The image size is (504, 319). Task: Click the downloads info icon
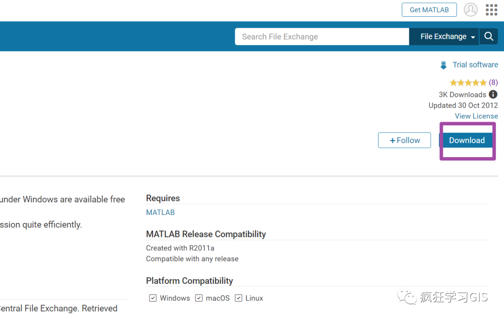(493, 95)
